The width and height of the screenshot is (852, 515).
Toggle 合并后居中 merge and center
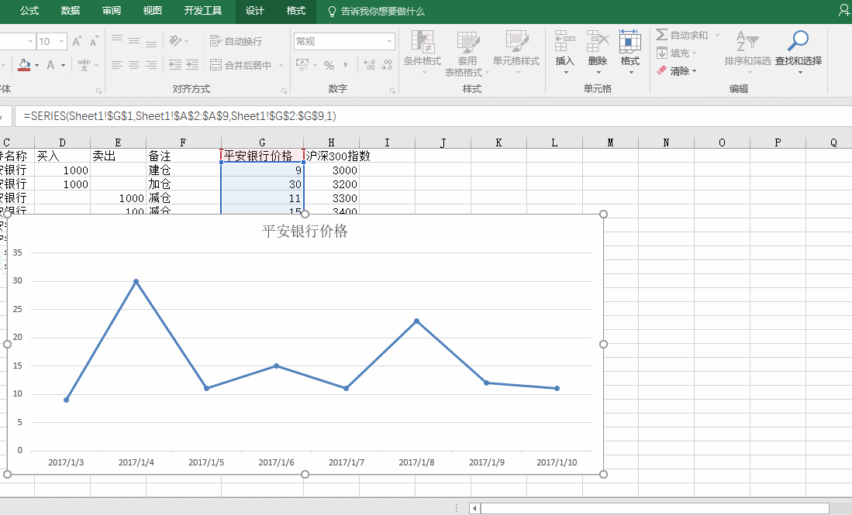pyautogui.click(x=238, y=64)
